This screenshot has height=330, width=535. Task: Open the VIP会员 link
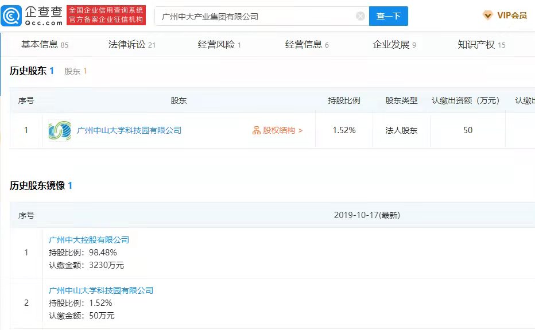coord(512,15)
